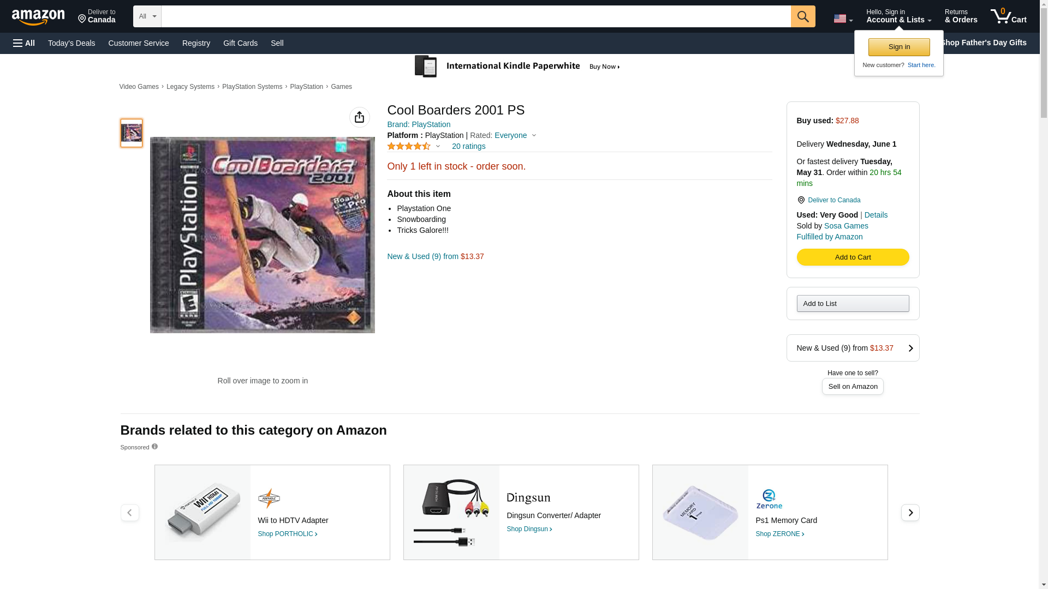Click the US flag language selector
This screenshot has width=1048, height=589.
pos(843,19)
